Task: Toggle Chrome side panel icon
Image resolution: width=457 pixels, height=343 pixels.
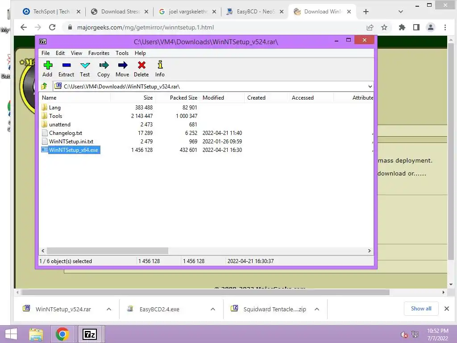Action: pyautogui.click(x=416, y=27)
